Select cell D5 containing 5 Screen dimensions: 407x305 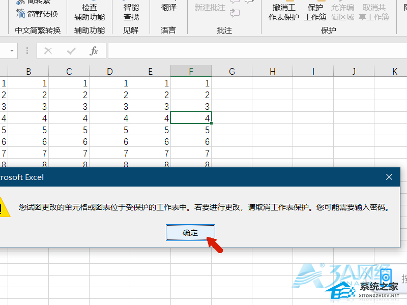(x=109, y=130)
